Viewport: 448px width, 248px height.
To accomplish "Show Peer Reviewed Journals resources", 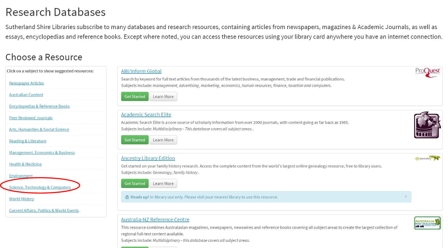I will (x=31, y=118).
